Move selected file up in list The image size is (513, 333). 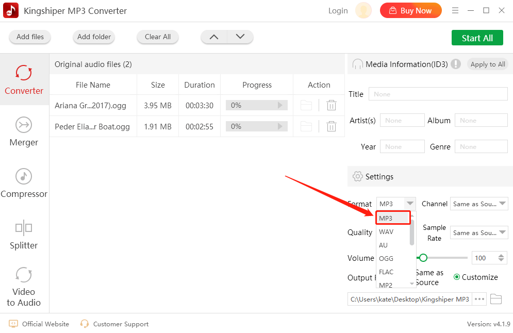tap(214, 37)
